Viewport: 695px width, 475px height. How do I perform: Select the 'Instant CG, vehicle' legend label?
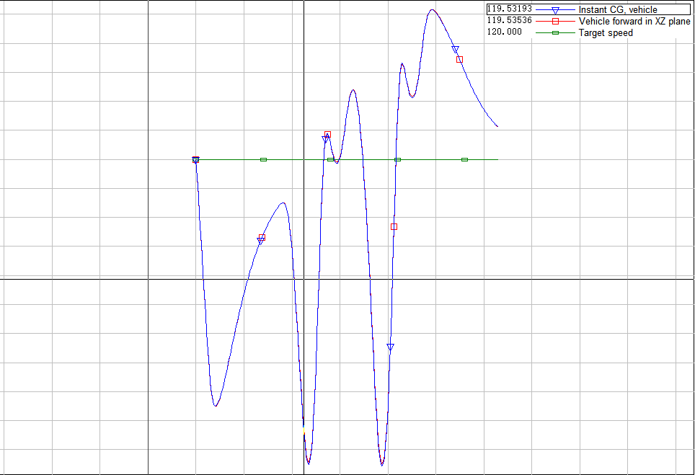pyautogui.click(x=617, y=10)
